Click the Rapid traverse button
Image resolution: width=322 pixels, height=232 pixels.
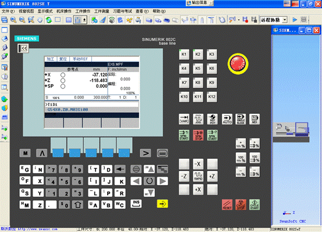[x=198, y=176]
